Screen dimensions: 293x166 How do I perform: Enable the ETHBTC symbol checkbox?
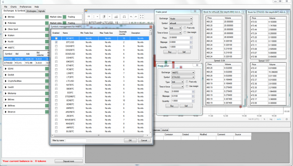point(56,65)
